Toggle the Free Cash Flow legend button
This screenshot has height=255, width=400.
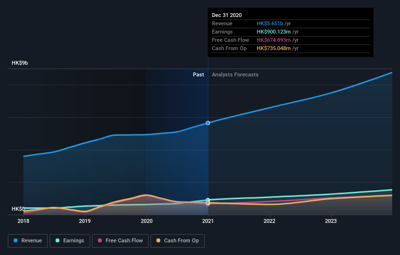[x=120, y=241]
